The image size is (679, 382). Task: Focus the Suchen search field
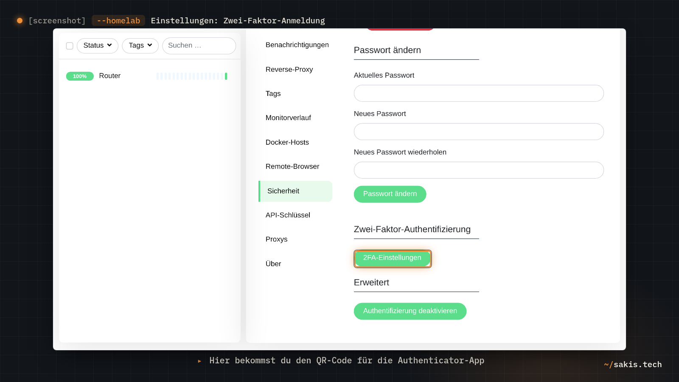point(199,45)
